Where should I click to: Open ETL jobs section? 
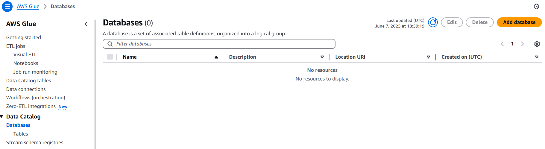16,46
